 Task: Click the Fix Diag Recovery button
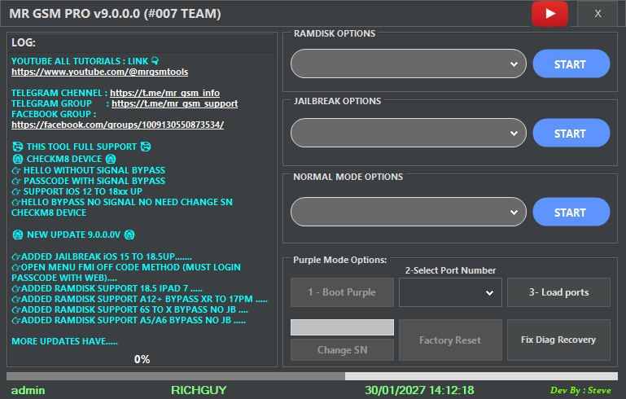point(558,340)
